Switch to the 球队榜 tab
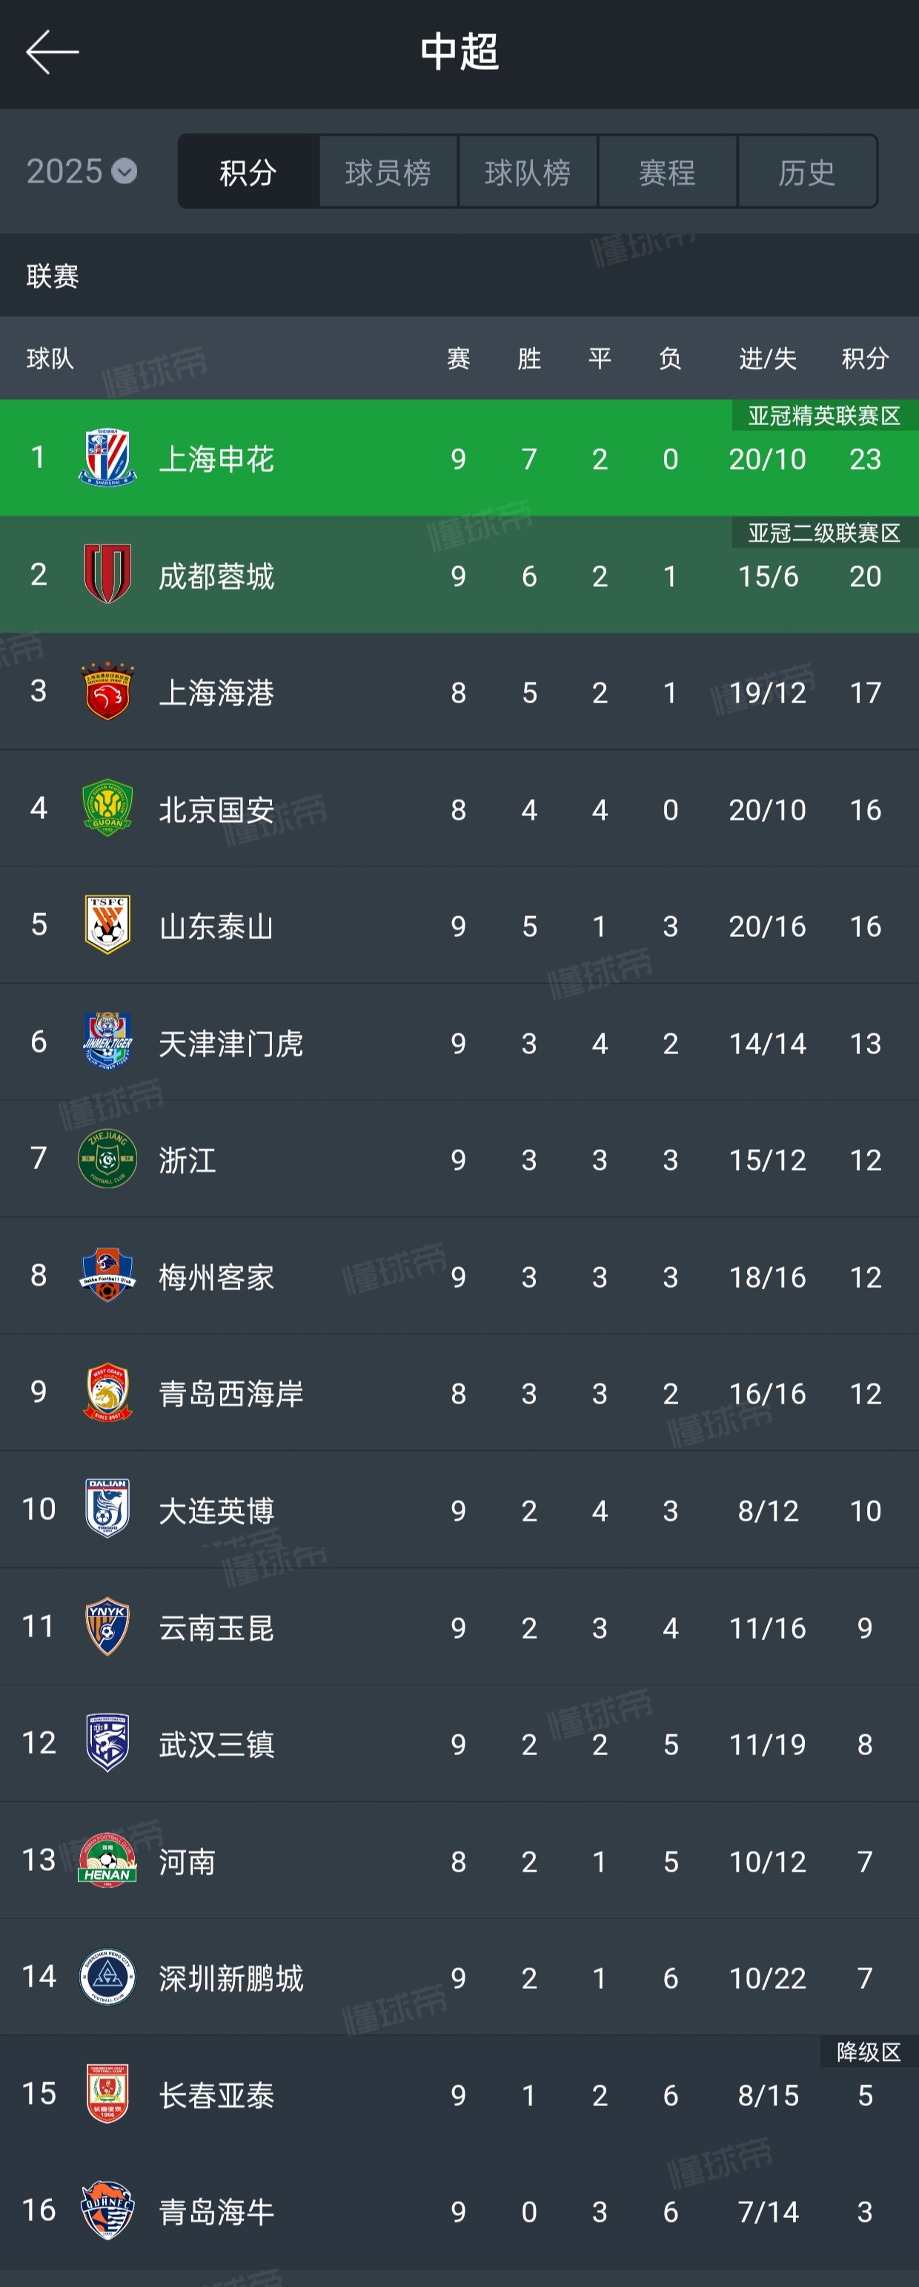Image resolution: width=919 pixels, height=2287 pixels. click(x=528, y=172)
